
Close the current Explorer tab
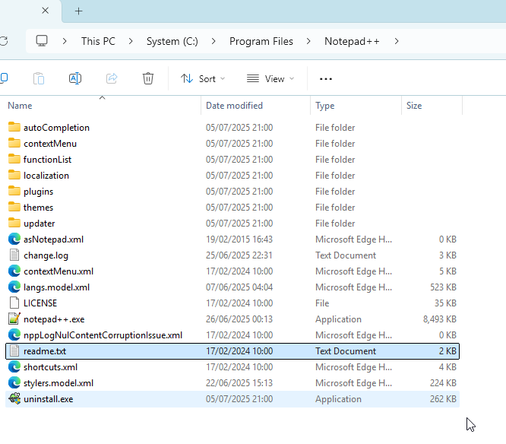45,11
